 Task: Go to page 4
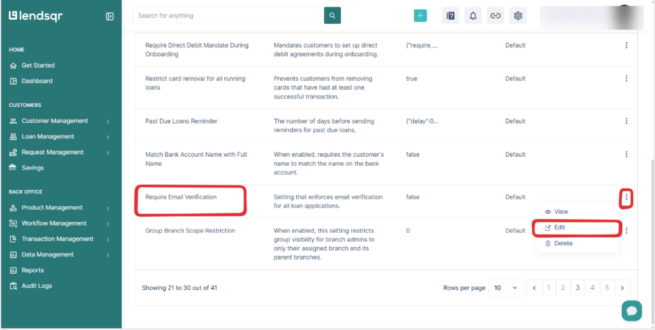(x=592, y=288)
